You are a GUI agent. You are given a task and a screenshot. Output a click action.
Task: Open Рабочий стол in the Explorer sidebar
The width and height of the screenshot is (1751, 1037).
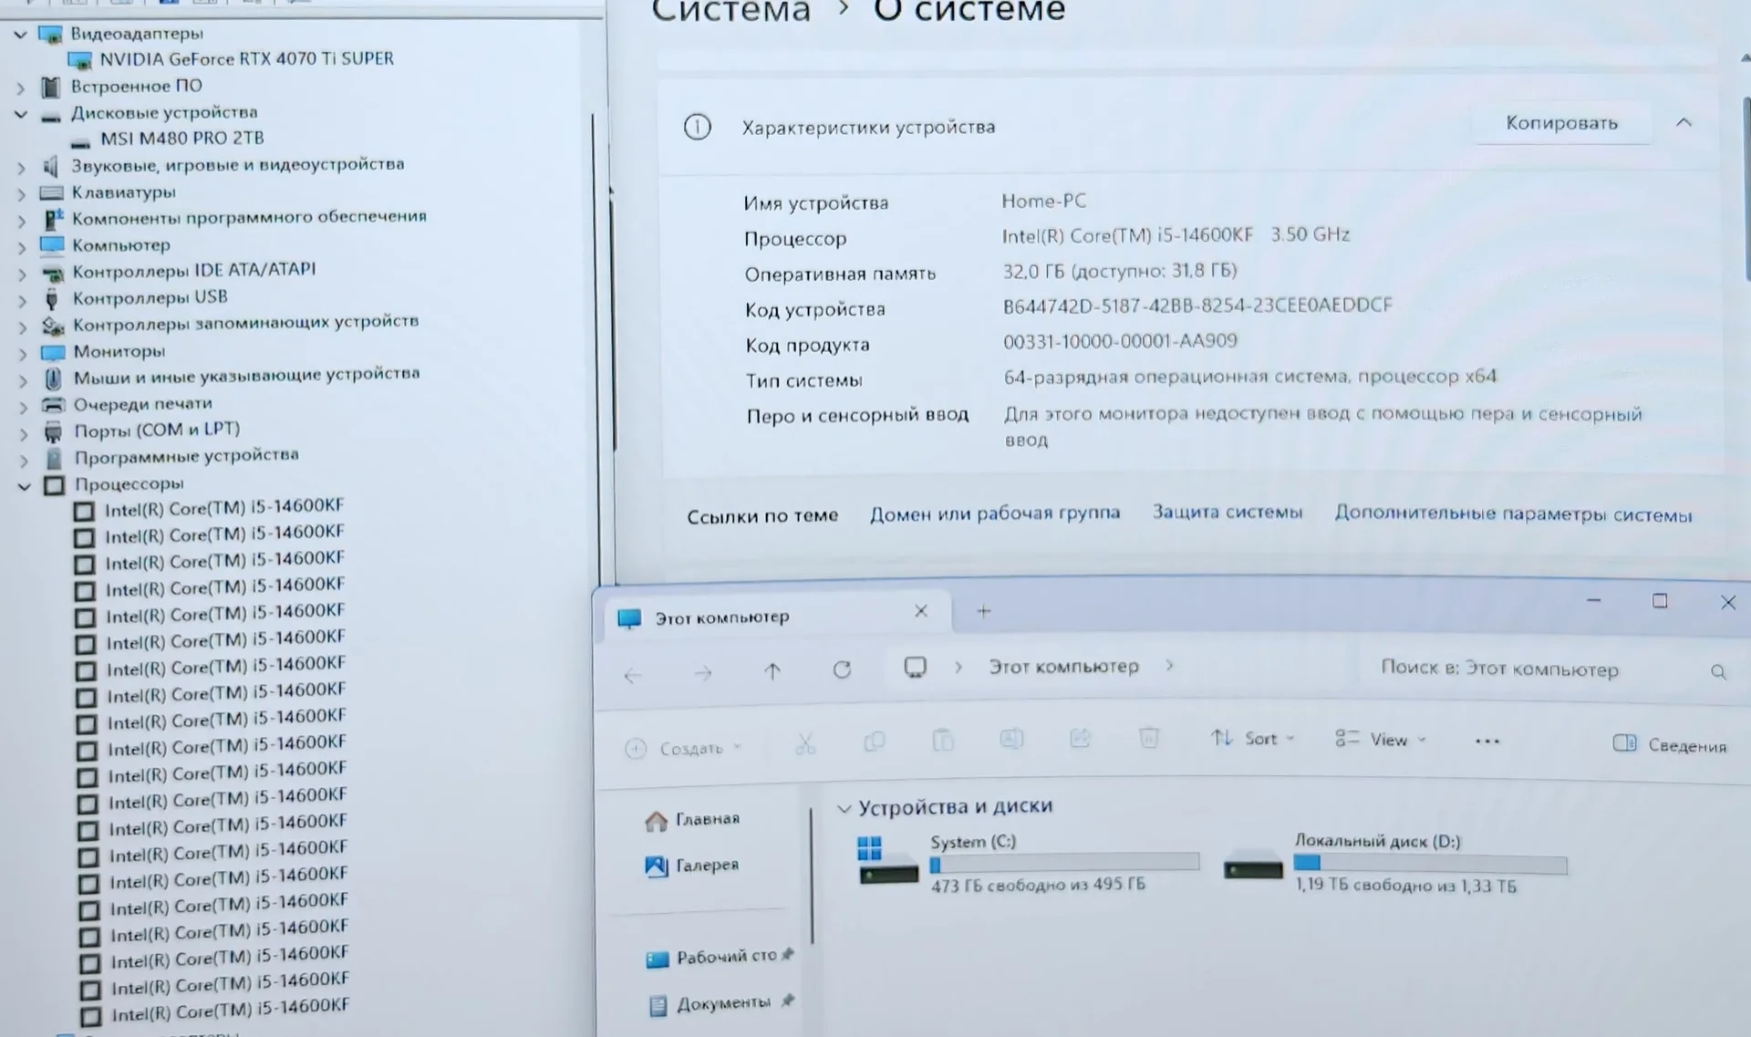click(x=720, y=957)
